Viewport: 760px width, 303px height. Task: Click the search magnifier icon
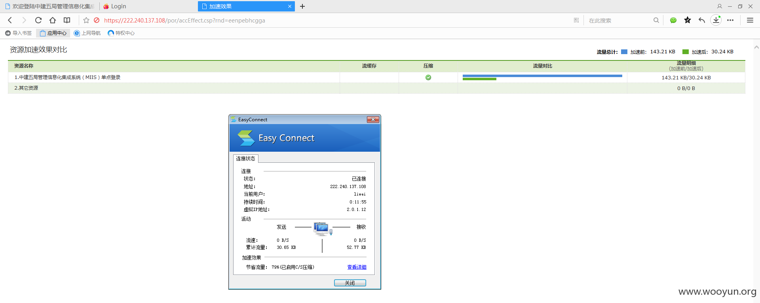pyautogui.click(x=656, y=20)
